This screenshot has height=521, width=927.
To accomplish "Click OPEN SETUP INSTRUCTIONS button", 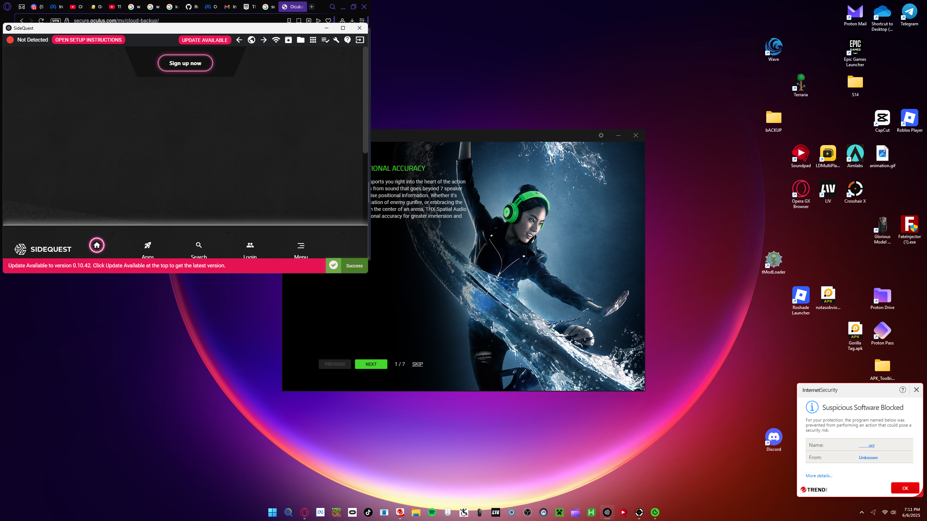I will coord(88,40).
